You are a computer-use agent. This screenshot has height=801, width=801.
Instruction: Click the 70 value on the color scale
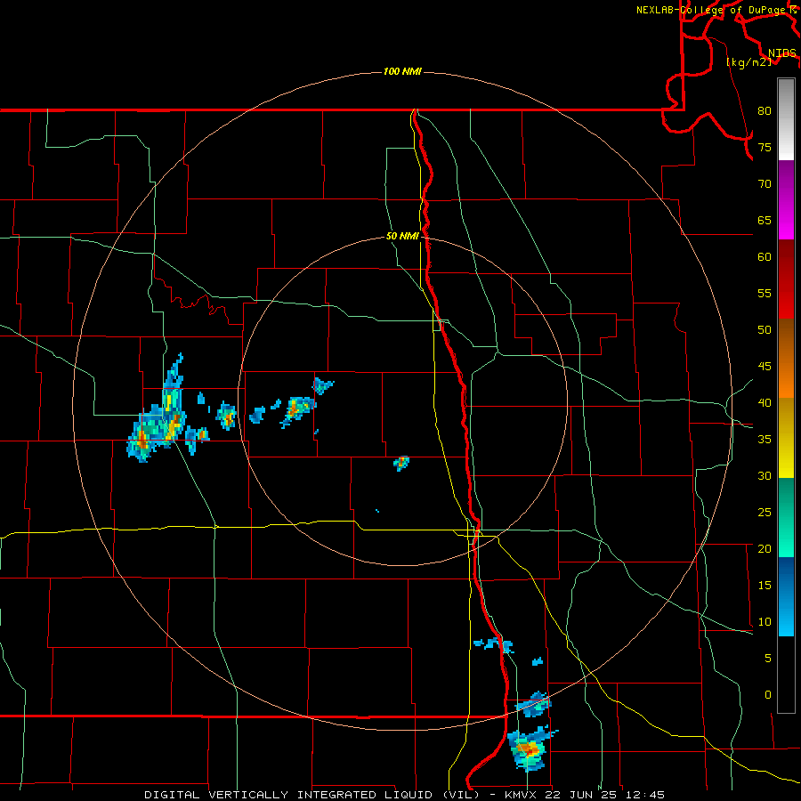[x=765, y=184]
